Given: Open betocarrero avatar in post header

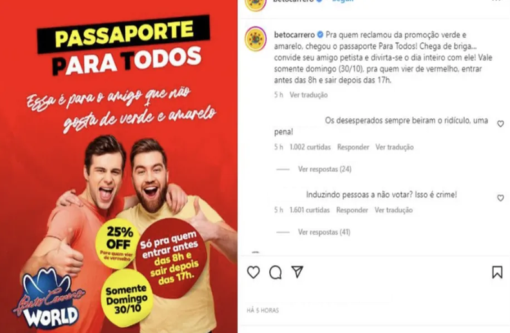Looking at the screenshot, I should pyautogui.click(x=256, y=4).
